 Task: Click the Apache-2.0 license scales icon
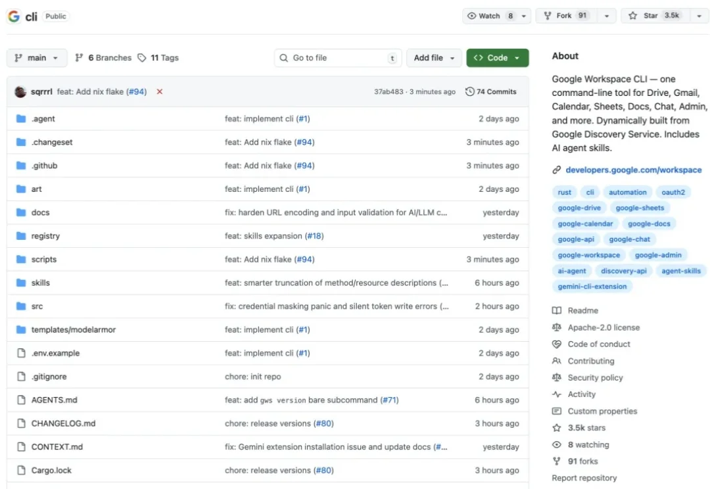click(x=556, y=327)
